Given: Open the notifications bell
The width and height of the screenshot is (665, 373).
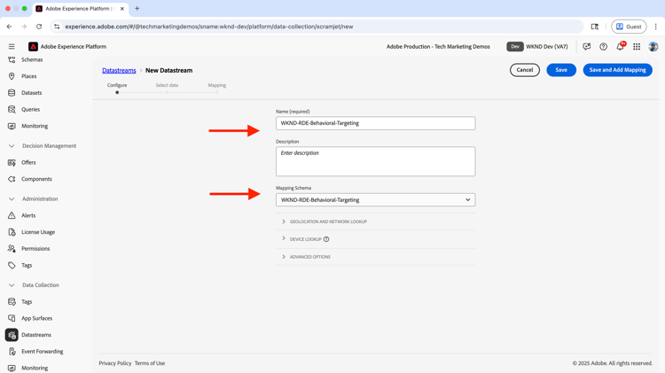Looking at the screenshot, I should (620, 47).
